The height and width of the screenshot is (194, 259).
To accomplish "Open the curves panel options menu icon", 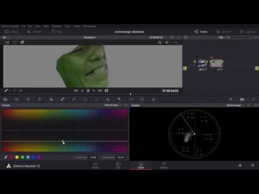I will click(x=126, y=105).
